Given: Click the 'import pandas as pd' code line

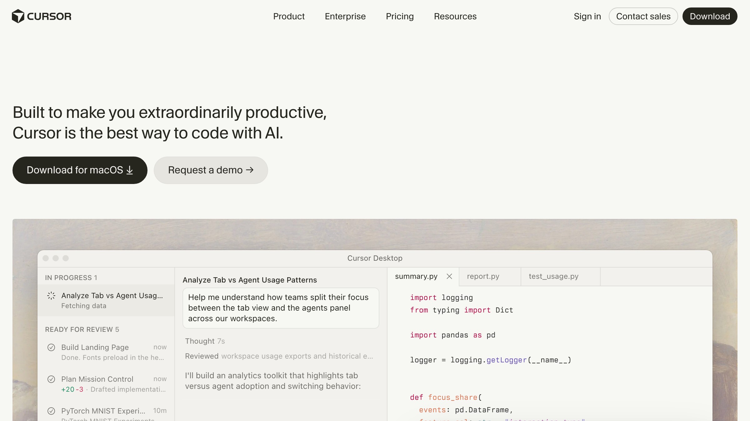Looking at the screenshot, I should click(x=452, y=335).
